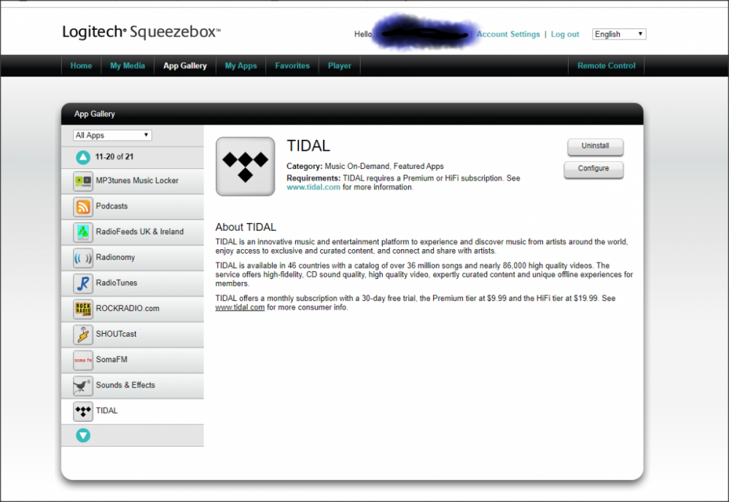Click the Logitech Squeezebox logo
The image size is (729, 502).
click(141, 31)
